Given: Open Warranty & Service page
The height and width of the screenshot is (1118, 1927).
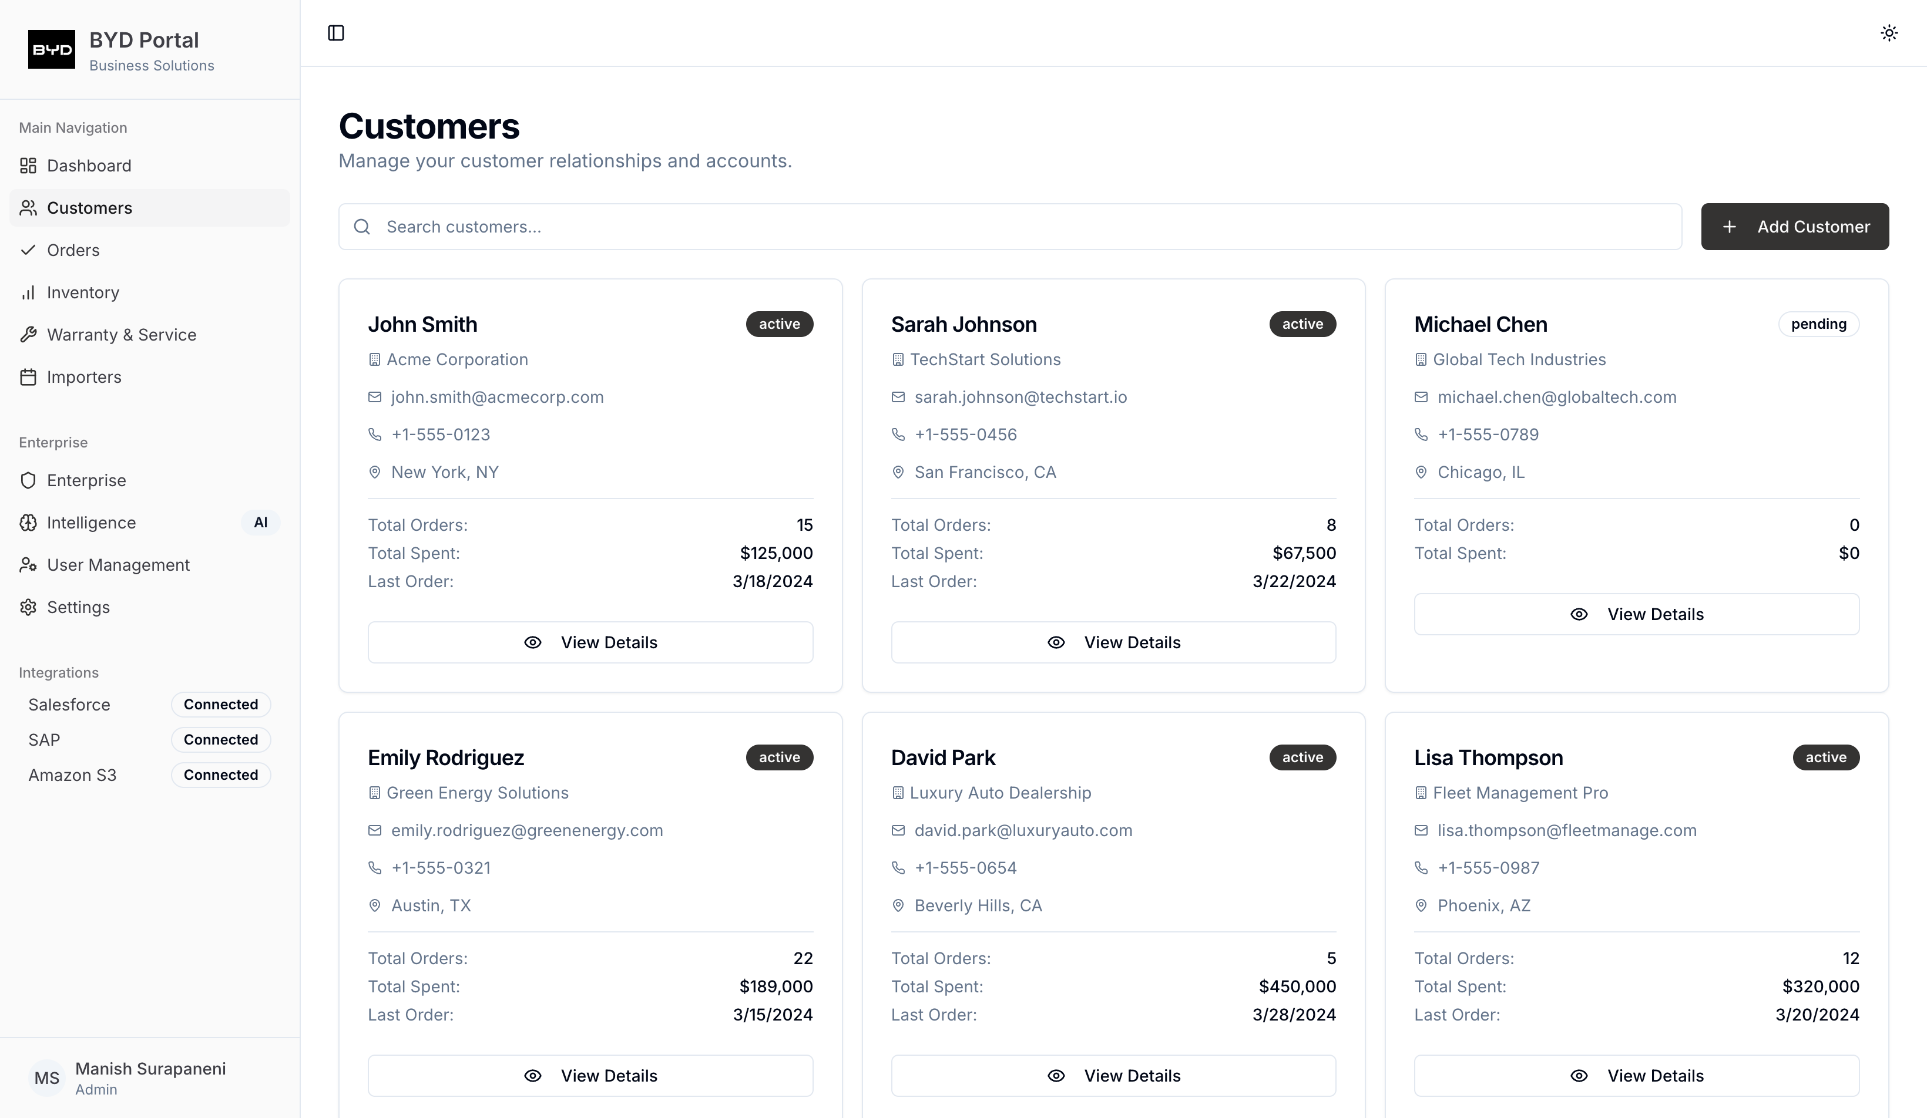Looking at the screenshot, I should coord(150,335).
